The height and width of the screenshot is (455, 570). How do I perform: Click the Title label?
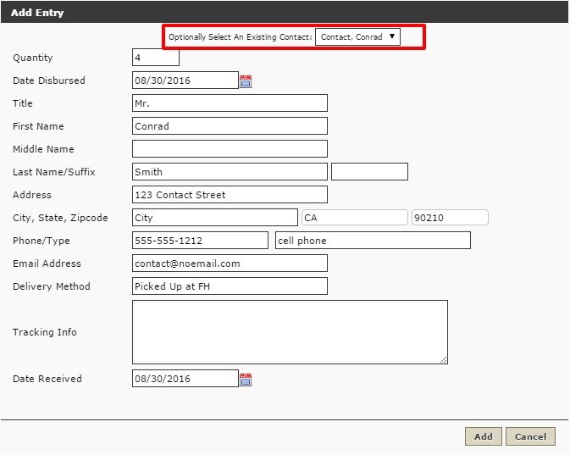pyautogui.click(x=23, y=103)
